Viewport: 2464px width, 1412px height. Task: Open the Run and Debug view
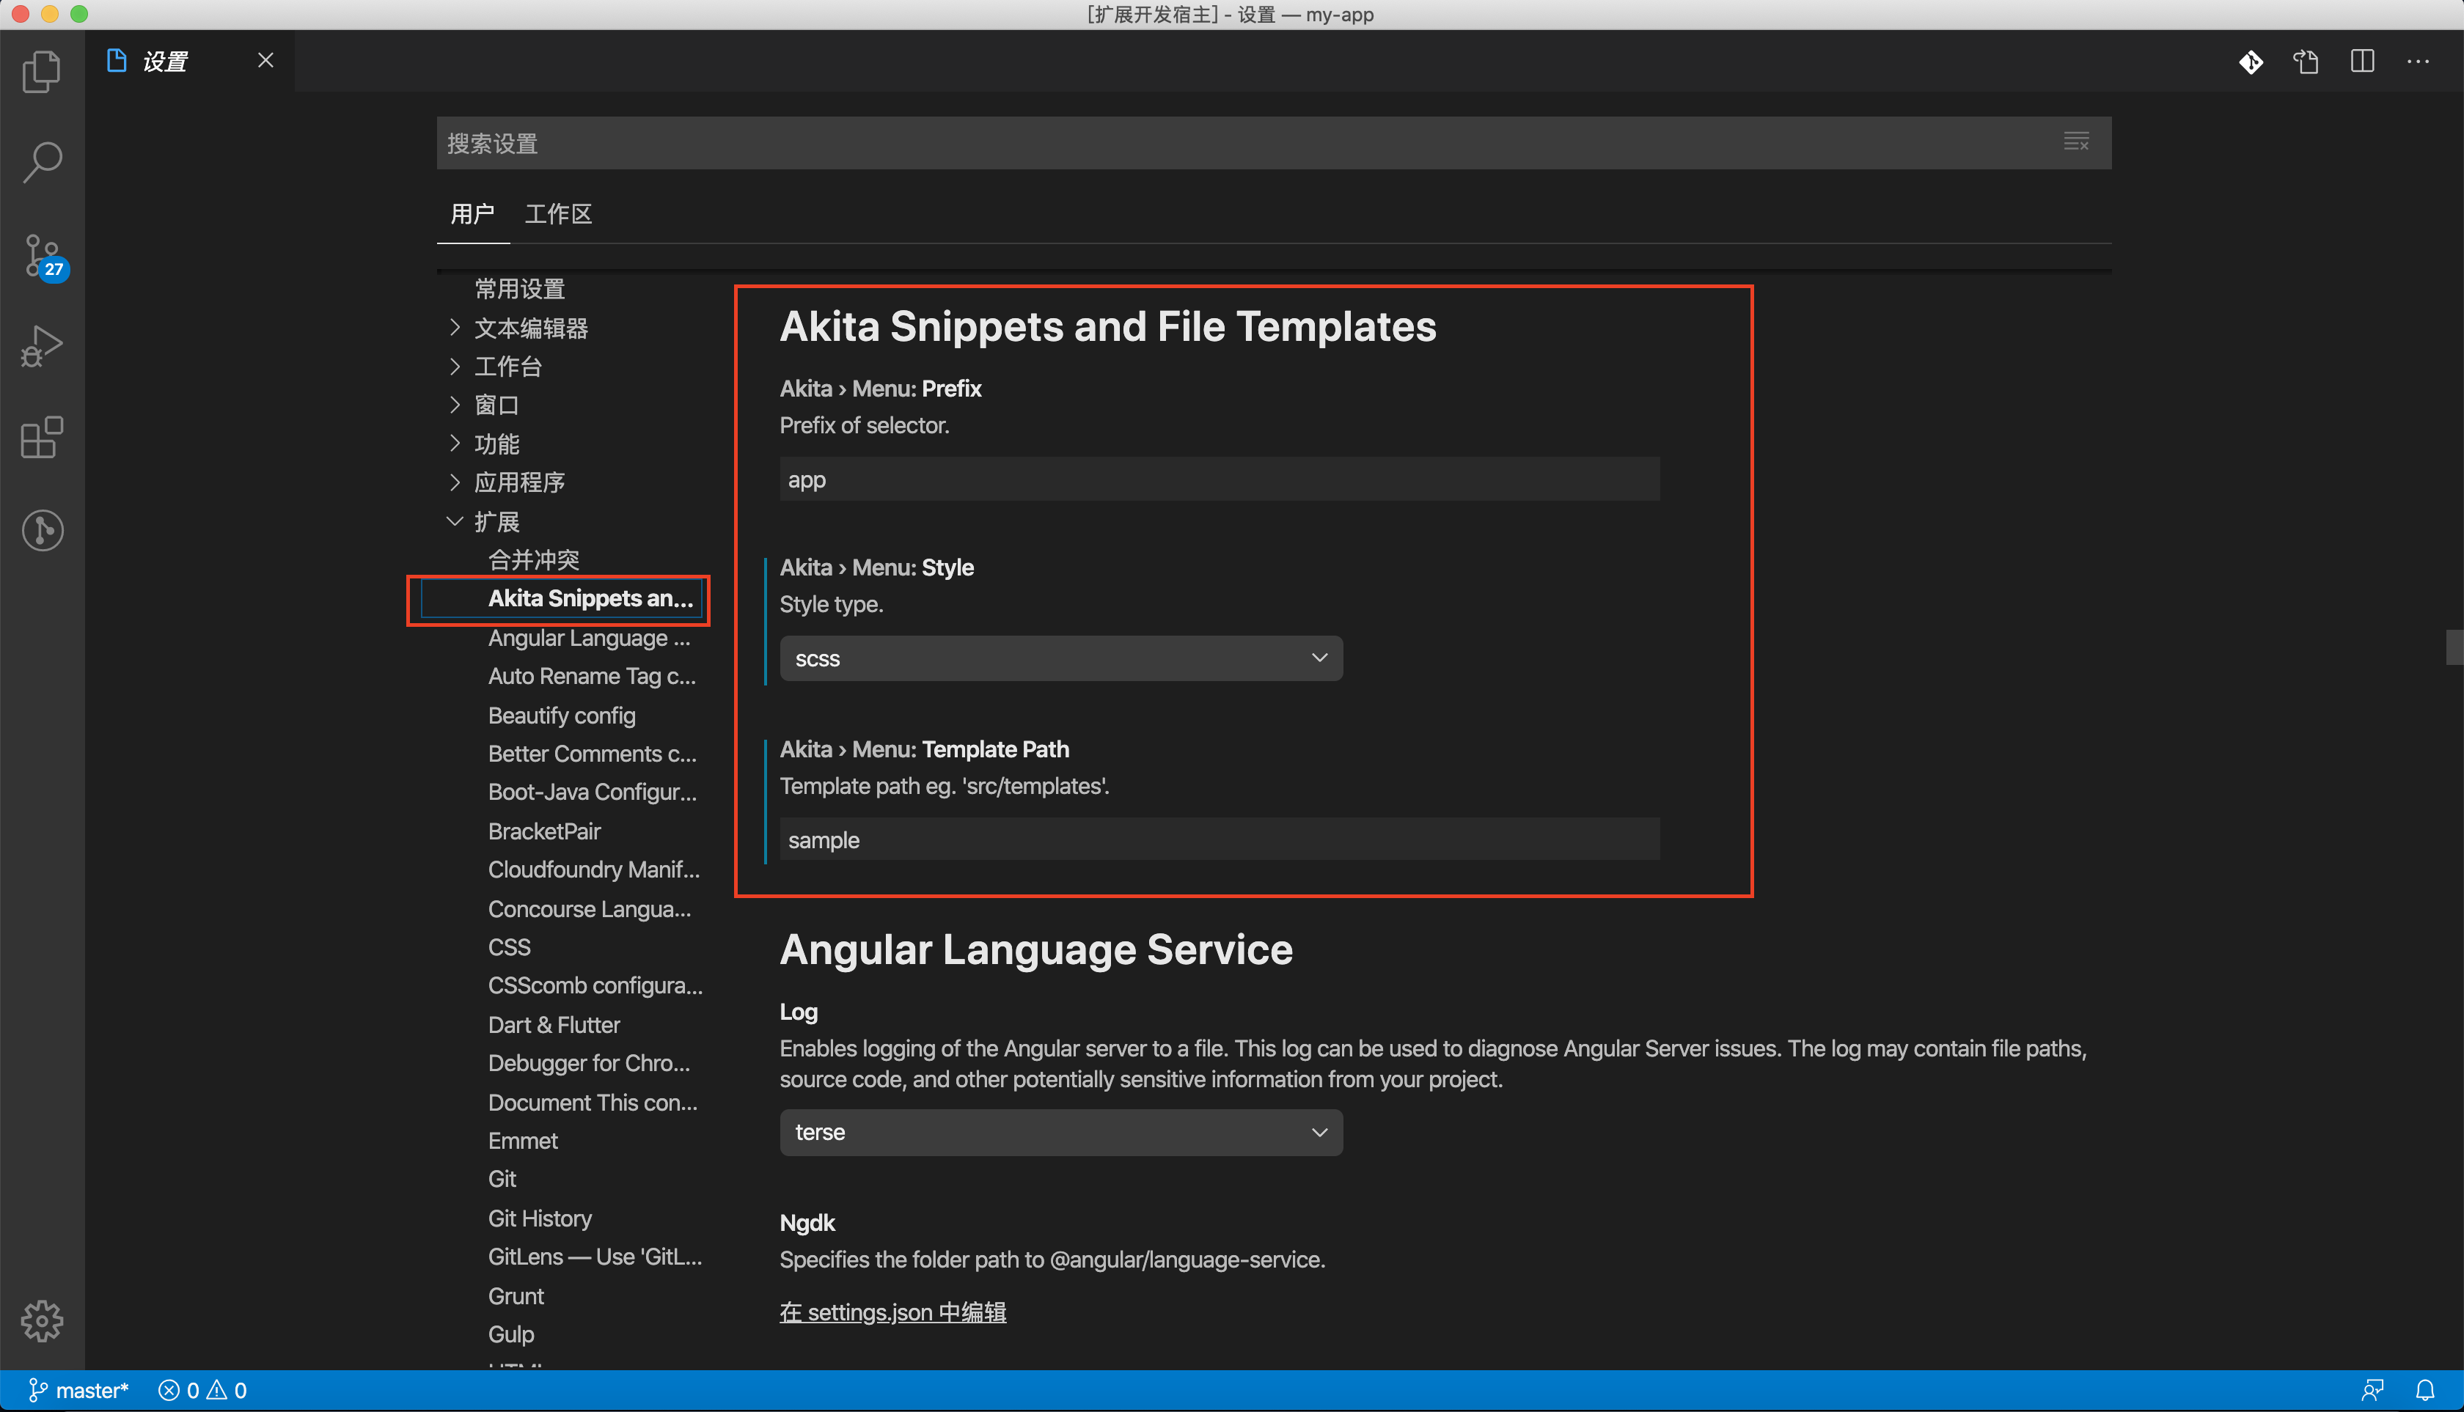pos(42,346)
